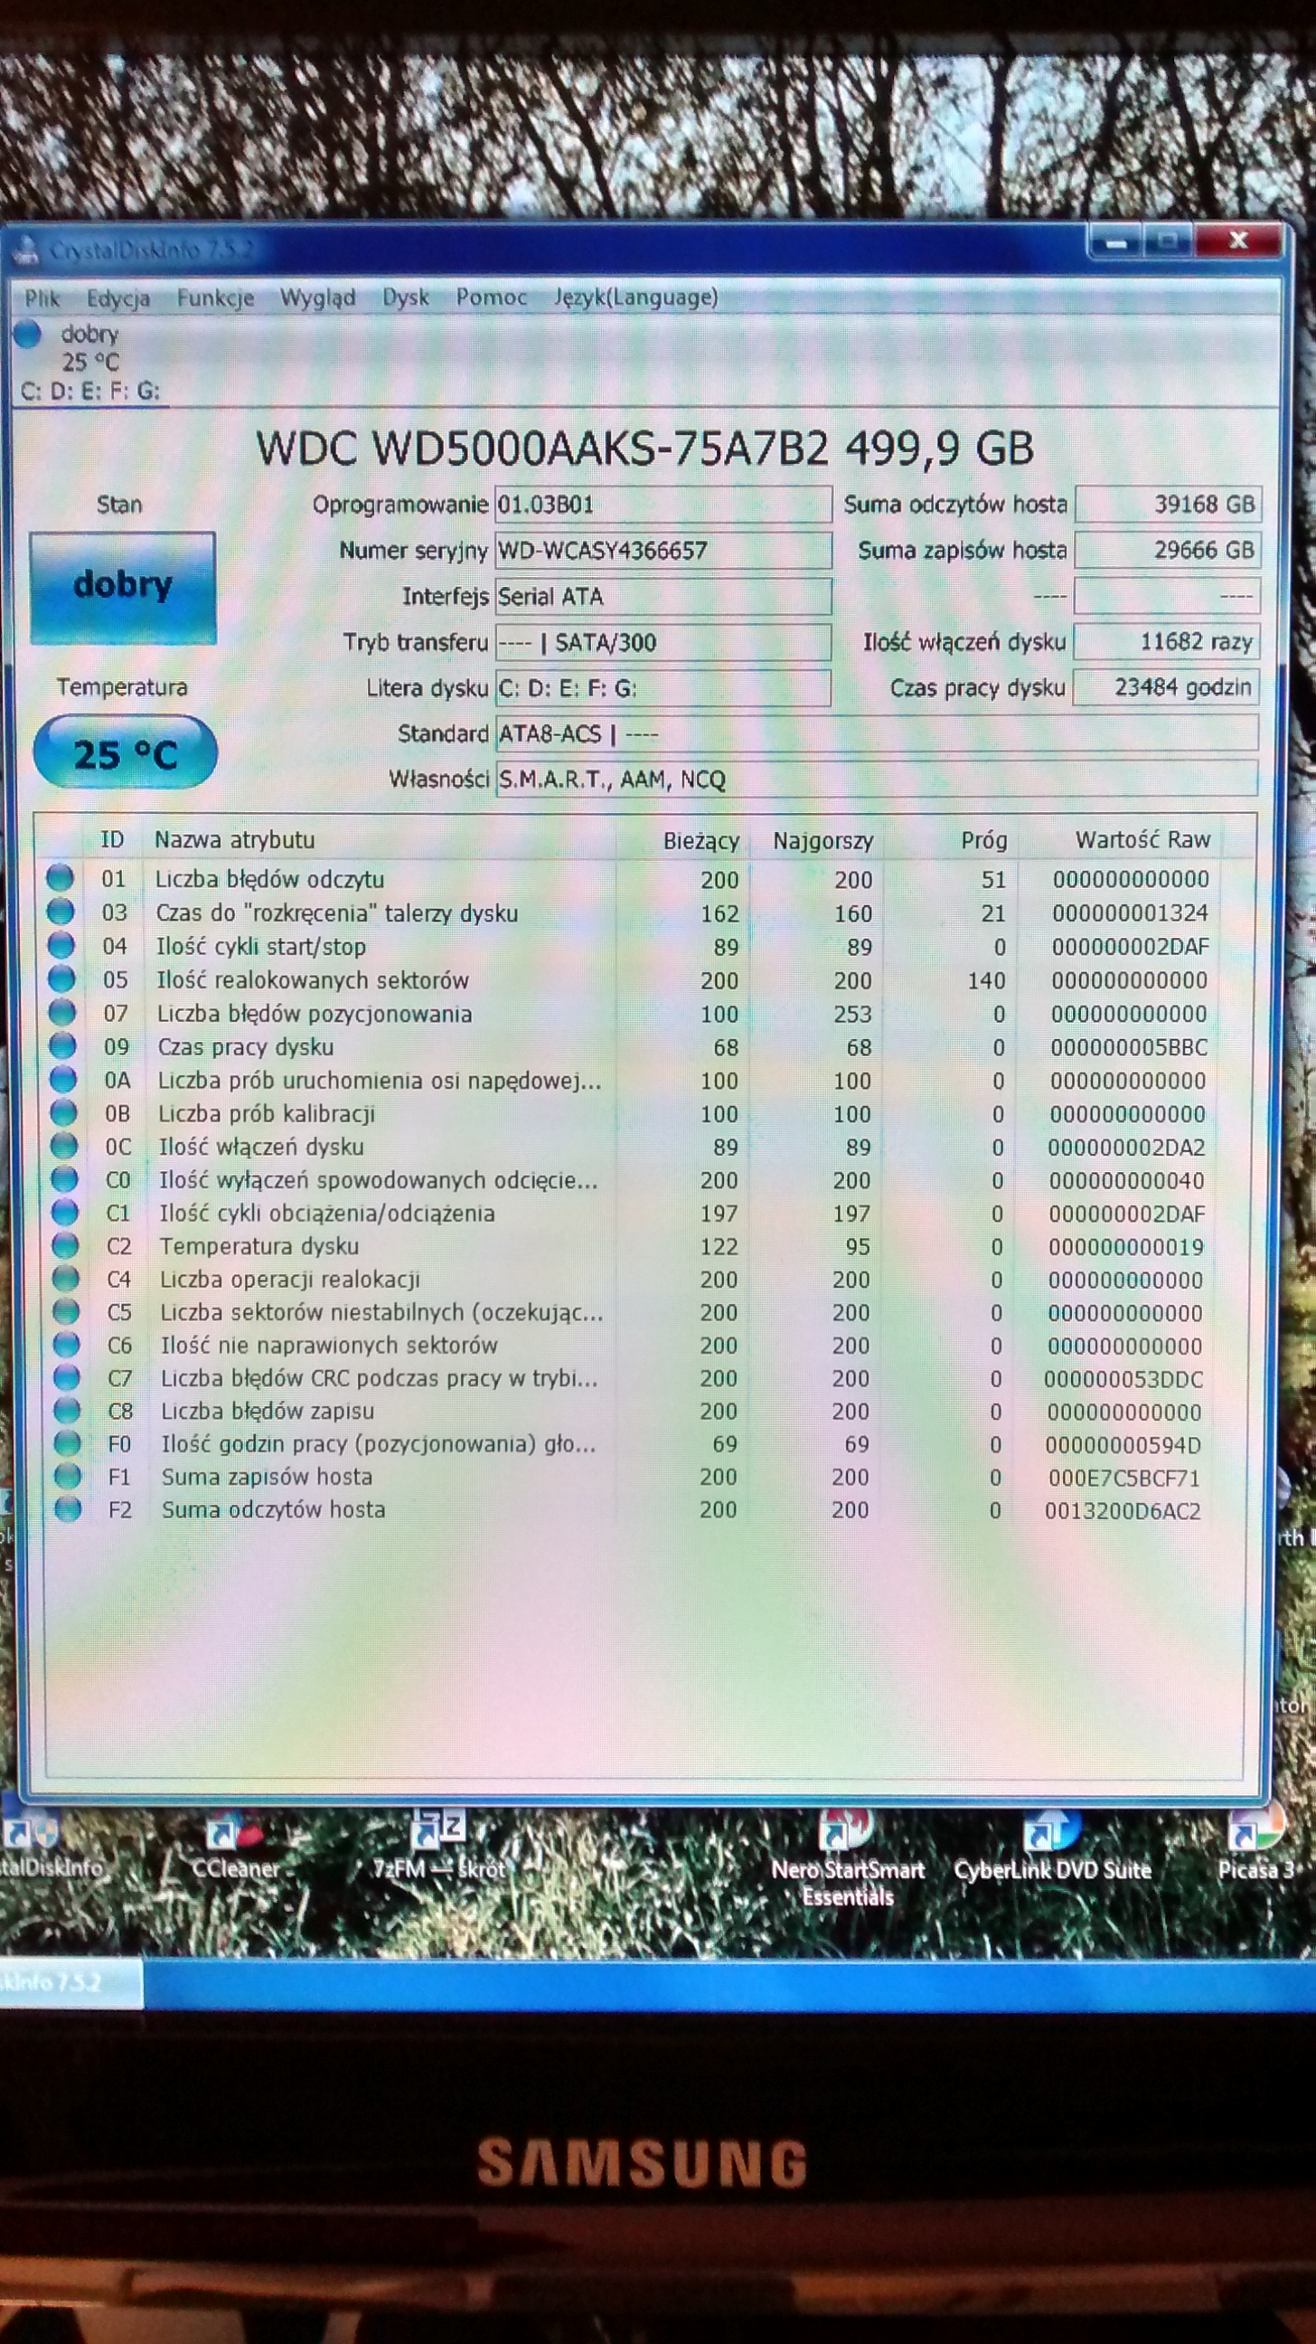Click raw value 0013200D6AC2
1316x2344 pixels.
point(1123,1511)
